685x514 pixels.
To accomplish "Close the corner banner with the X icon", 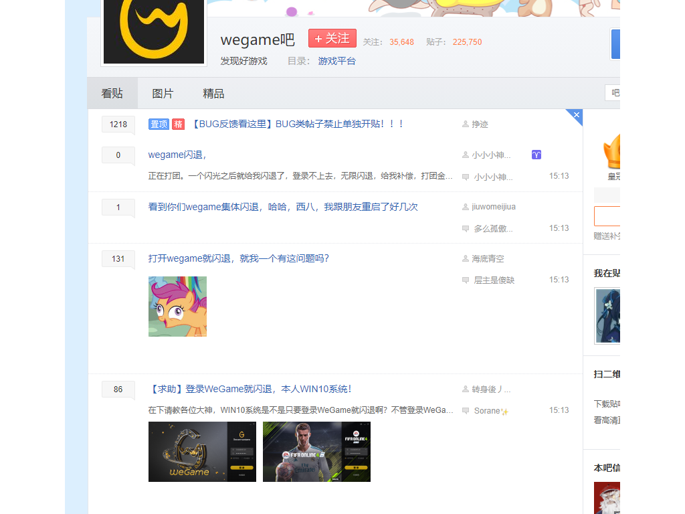I will click(576, 115).
